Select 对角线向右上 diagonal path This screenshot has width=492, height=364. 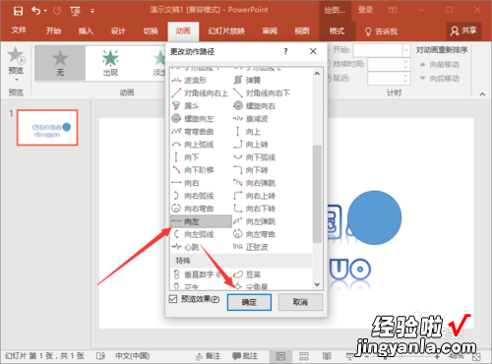coord(200,93)
